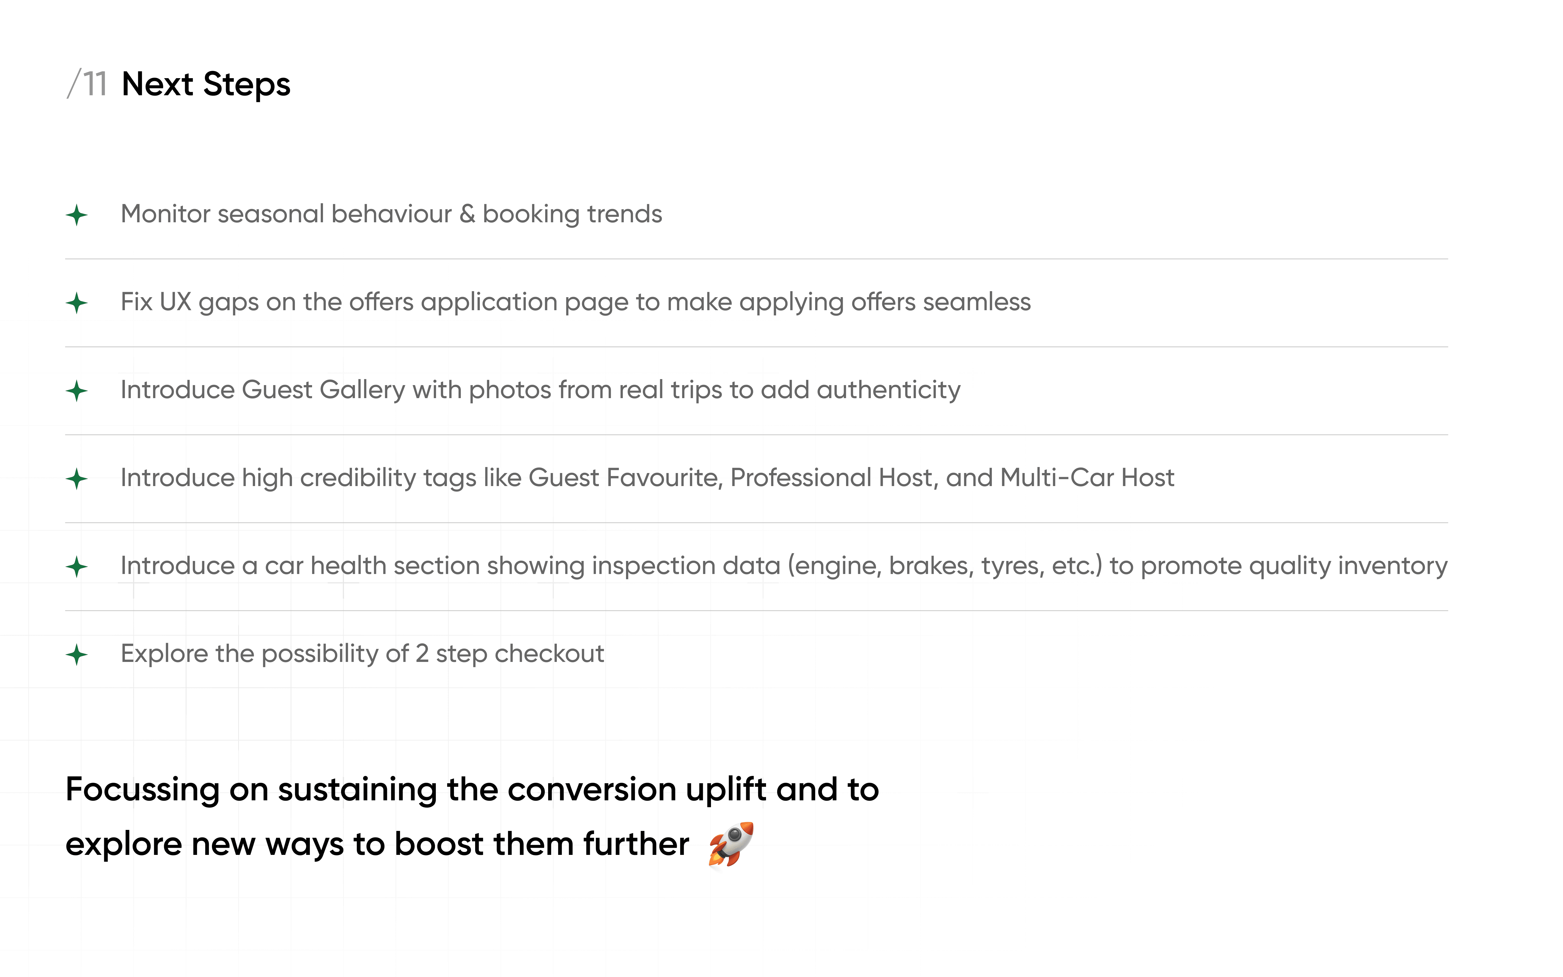The height and width of the screenshot is (977, 1563).
Task: Click the star bullet beside car health section
Action: (x=77, y=567)
